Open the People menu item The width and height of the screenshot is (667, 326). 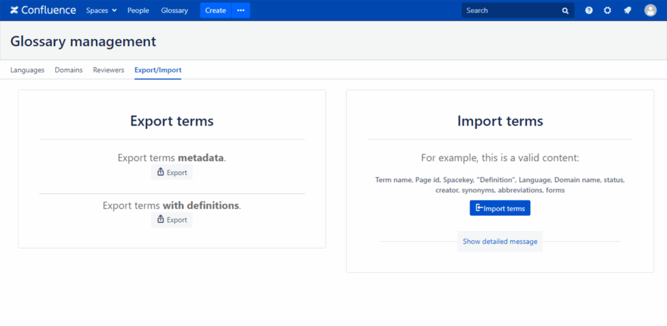click(138, 10)
